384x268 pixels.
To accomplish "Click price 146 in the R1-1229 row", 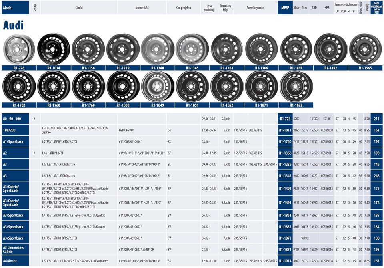I will pos(377,164).
